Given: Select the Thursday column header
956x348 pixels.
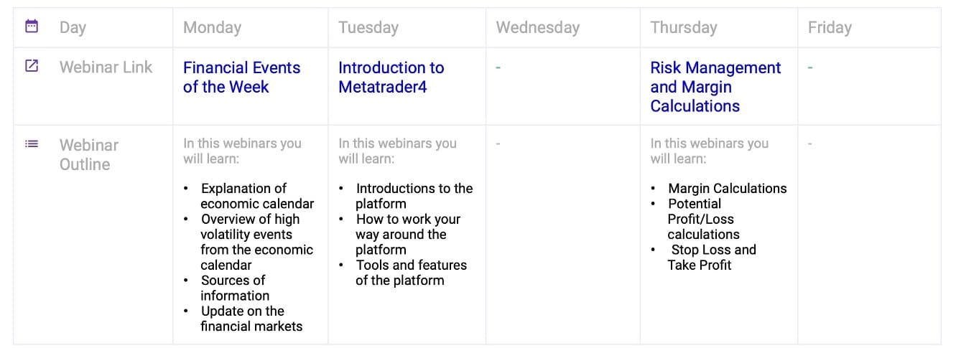Looking at the screenshot, I should [683, 28].
